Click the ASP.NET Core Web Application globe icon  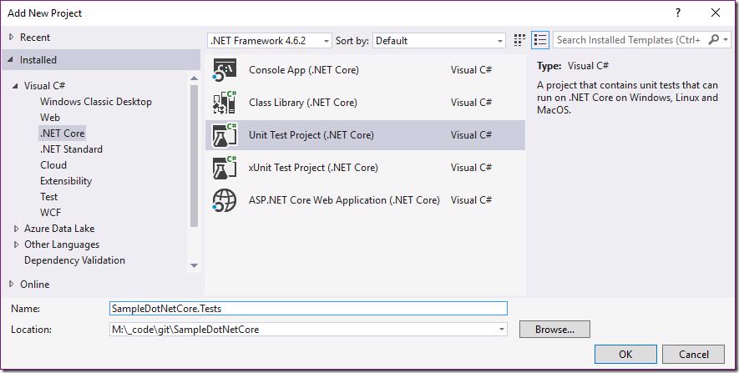225,200
